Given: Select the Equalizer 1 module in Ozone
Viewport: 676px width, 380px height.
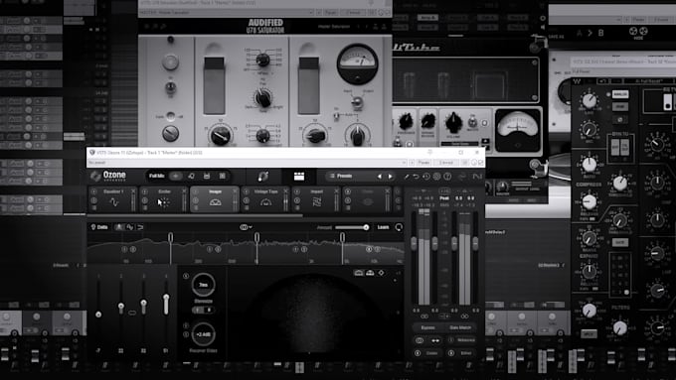Looking at the screenshot, I should (113, 199).
